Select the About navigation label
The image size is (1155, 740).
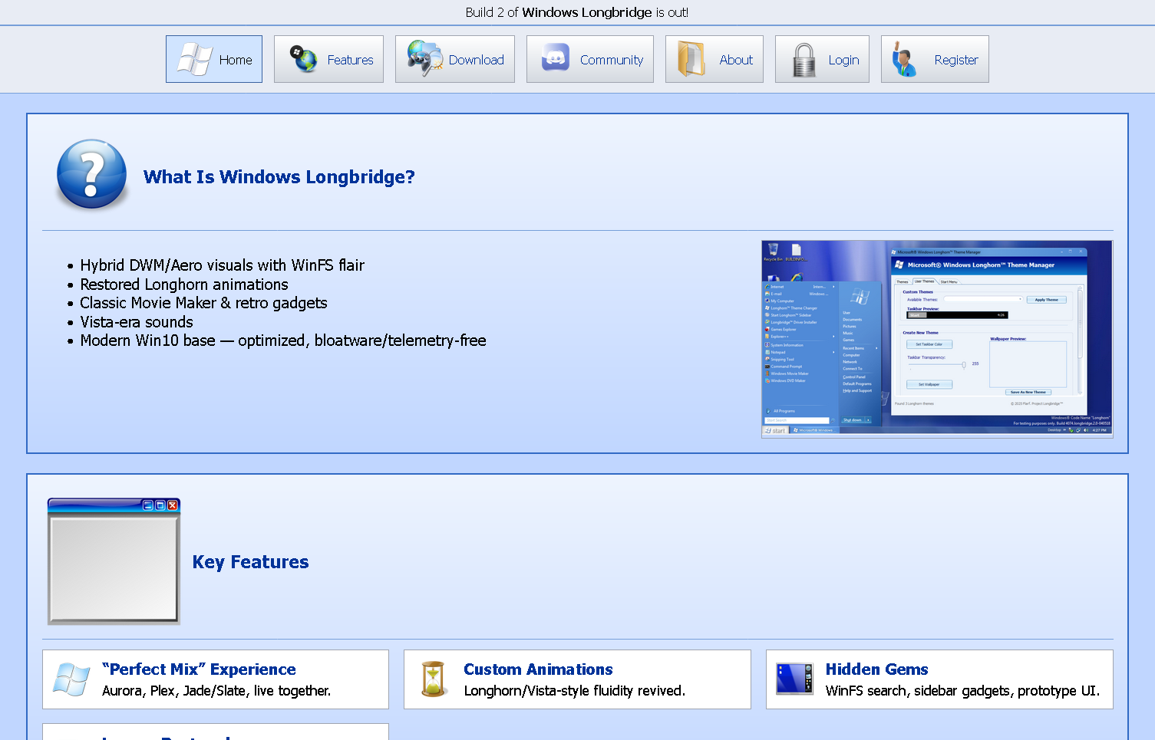pyautogui.click(x=736, y=60)
